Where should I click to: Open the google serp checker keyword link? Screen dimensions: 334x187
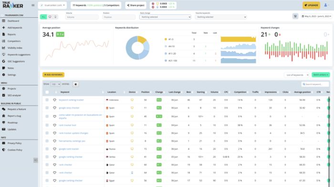[x=69, y=108]
